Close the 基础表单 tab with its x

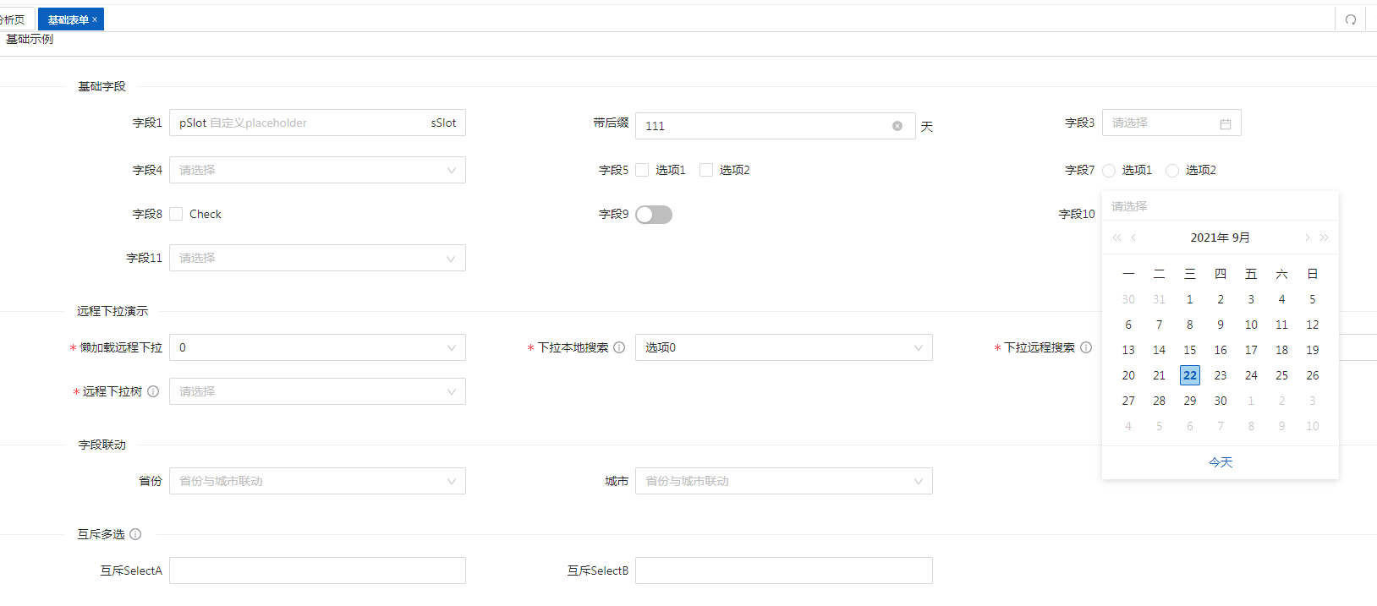95,19
